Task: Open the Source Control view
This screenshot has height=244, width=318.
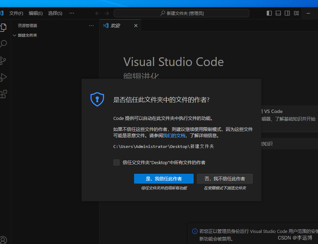Action: (4, 60)
